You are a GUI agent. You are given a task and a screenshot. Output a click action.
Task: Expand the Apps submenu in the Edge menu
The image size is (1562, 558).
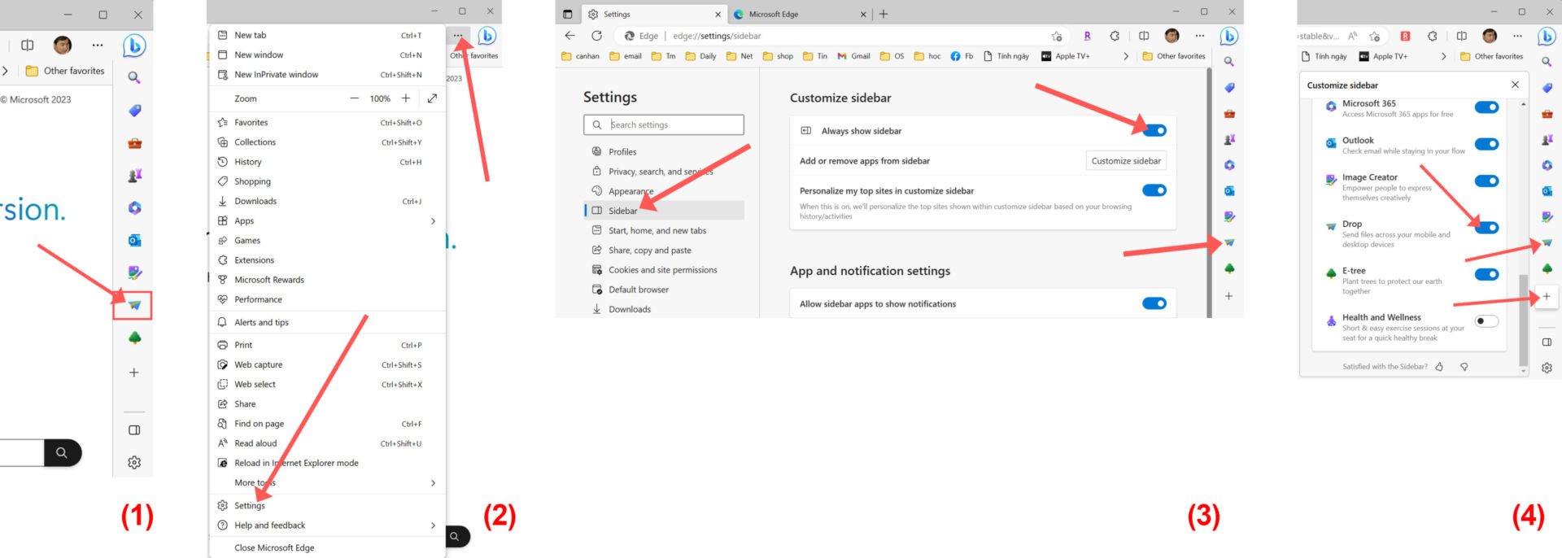[433, 221]
